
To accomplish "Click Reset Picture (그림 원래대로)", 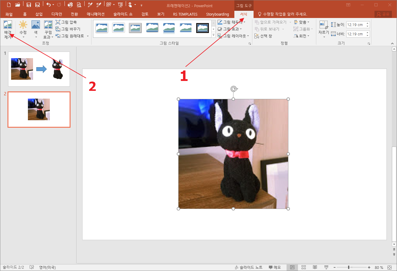I will [x=70, y=36].
